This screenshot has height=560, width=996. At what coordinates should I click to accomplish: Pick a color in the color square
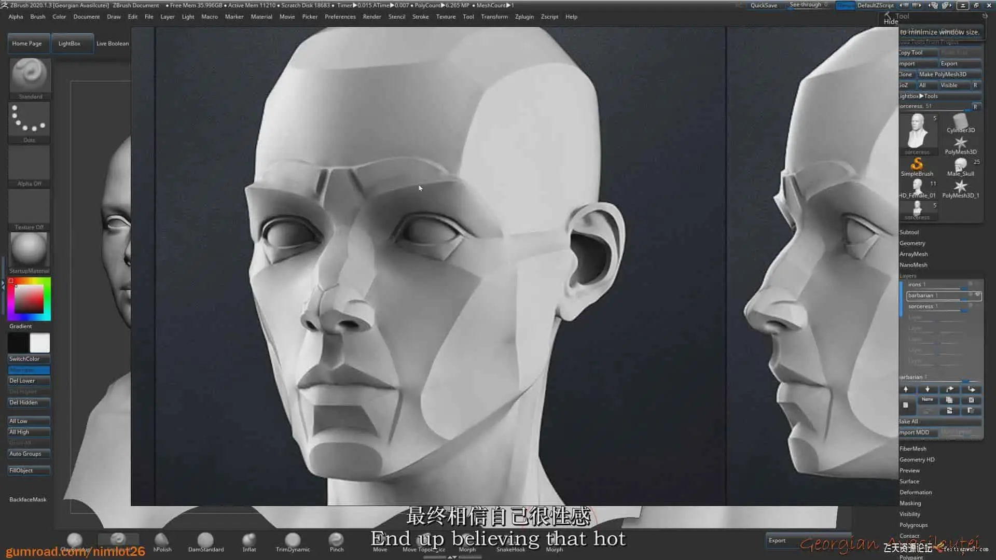coord(29,299)
